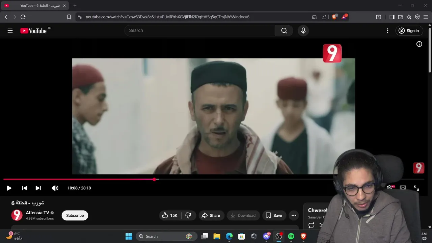
Task: Save the video to a playlist
Action: point(274,215)
